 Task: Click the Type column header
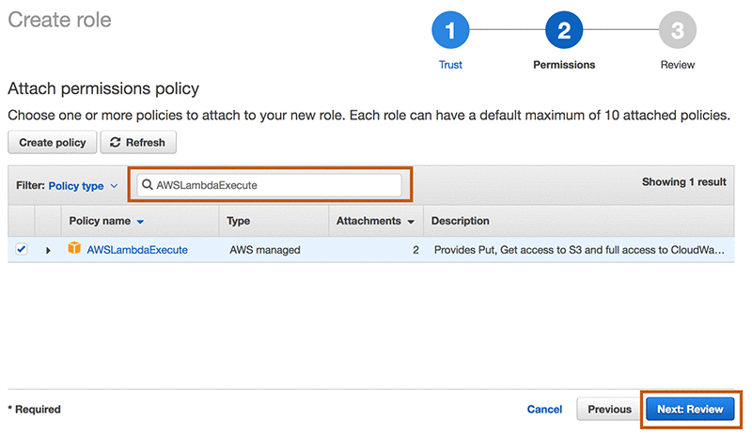coord(239,221)
